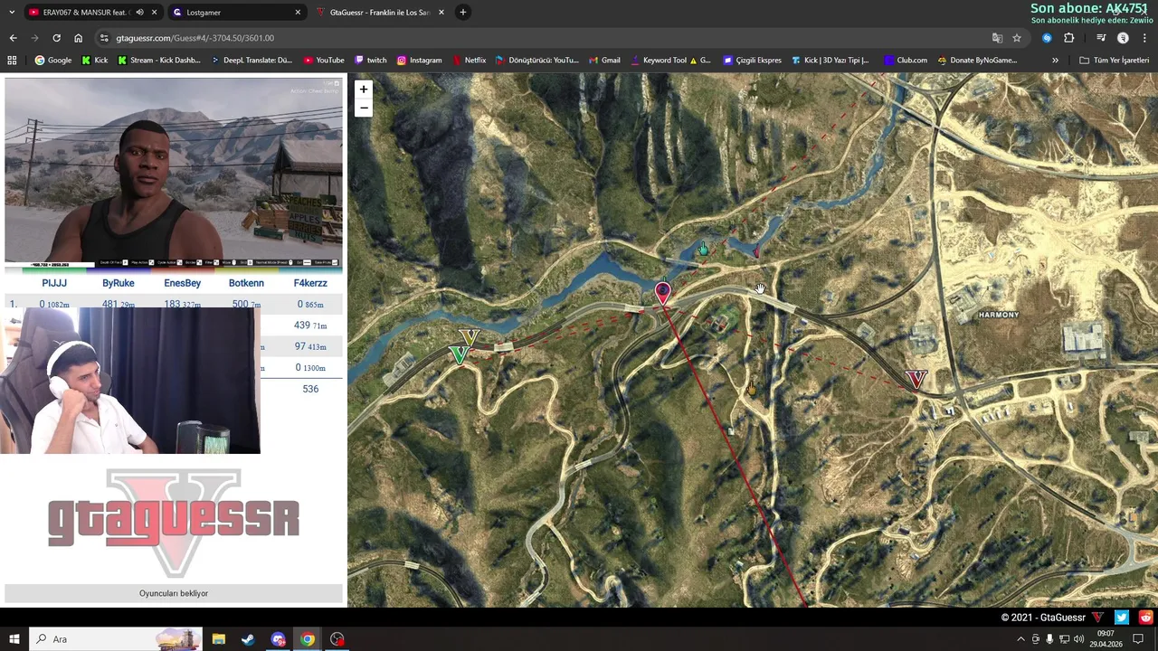Viewport: 1158px width, 651px height.
Task: Open Google bookmark
Action: (x=52, y=61)
